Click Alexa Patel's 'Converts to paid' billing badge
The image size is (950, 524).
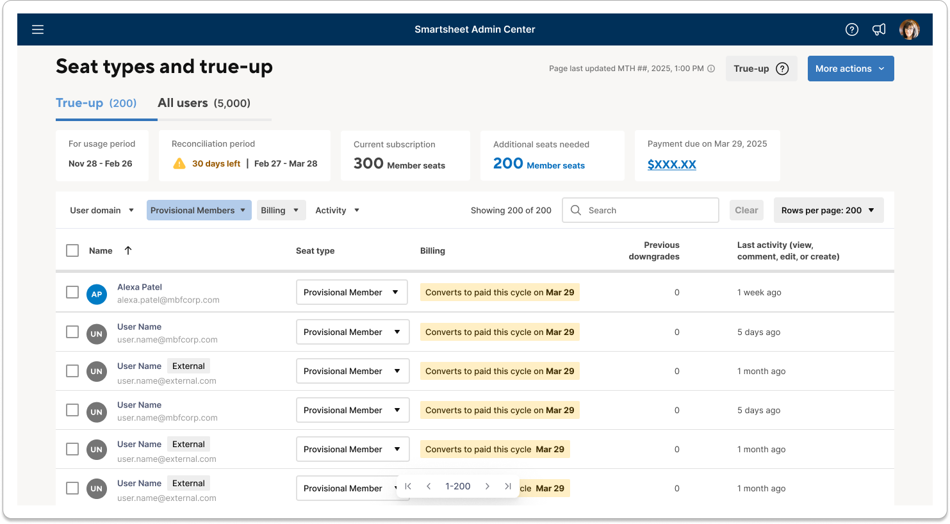point(500,292)
